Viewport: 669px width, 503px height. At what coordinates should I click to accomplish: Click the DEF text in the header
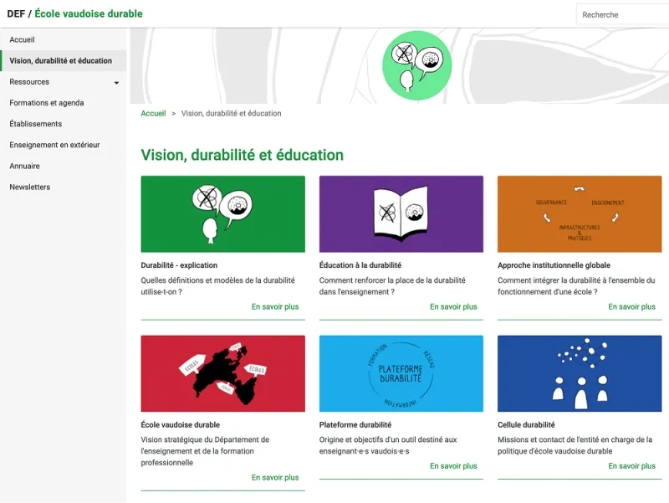[16, 13]
